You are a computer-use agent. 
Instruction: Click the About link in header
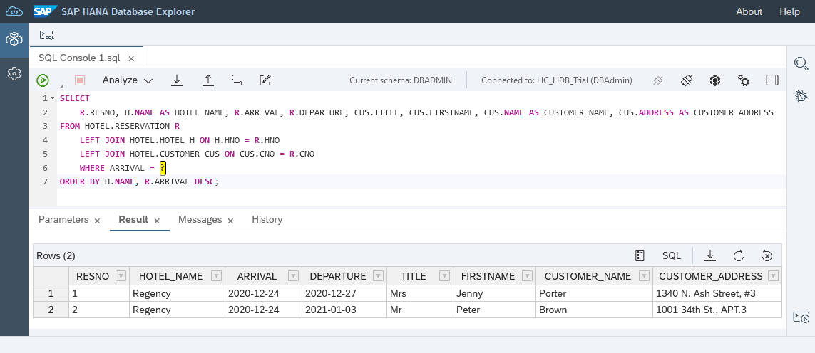[749, 11]
